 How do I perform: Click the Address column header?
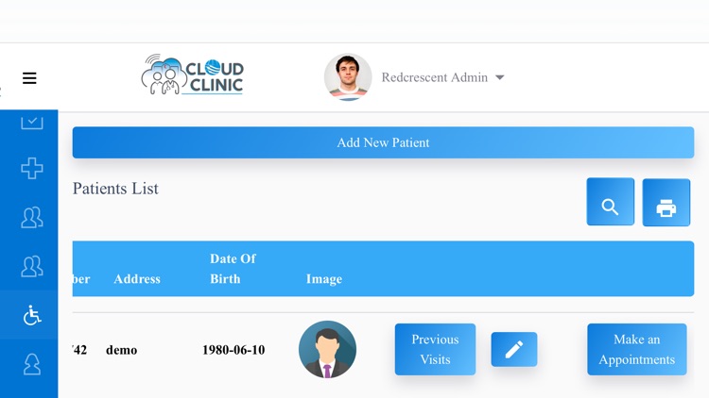click(137, 279)
